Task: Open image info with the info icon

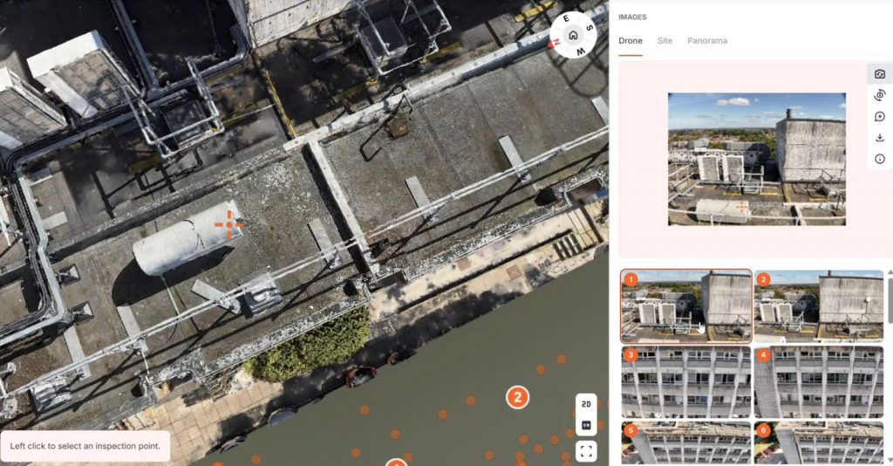Action: (879, 159)
